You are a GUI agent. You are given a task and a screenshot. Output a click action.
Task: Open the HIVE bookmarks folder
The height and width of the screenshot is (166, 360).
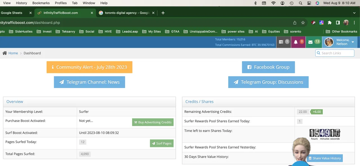[x=105, y=31]
